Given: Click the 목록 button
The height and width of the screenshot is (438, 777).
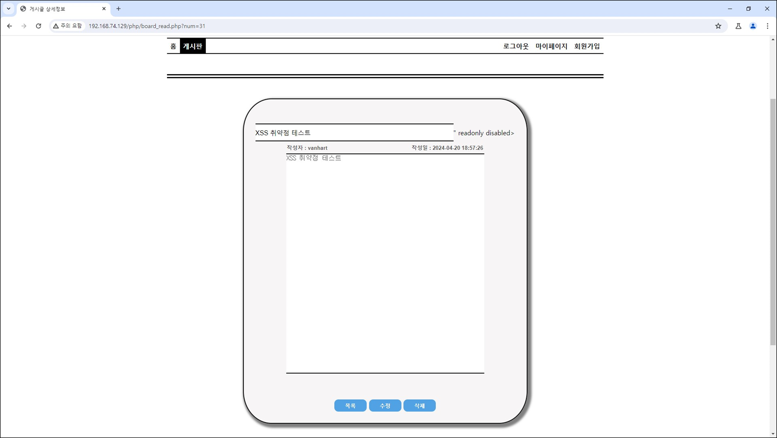Looking at the screenshot, I should click(350, 406).
